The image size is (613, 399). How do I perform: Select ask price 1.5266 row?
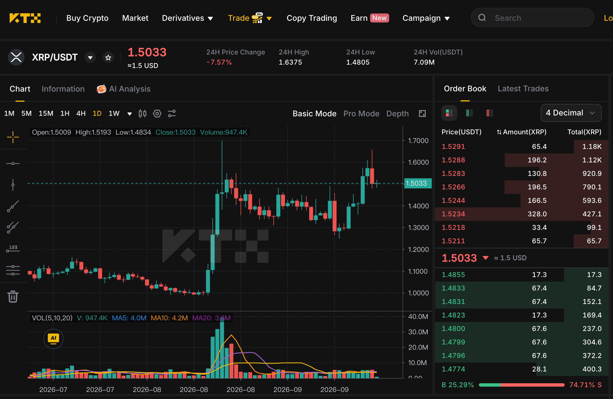point(522,187)
